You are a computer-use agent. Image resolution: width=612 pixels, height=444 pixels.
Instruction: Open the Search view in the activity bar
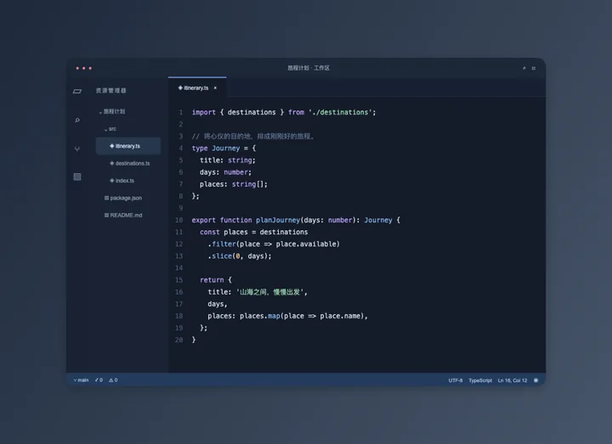click(77, 120)
